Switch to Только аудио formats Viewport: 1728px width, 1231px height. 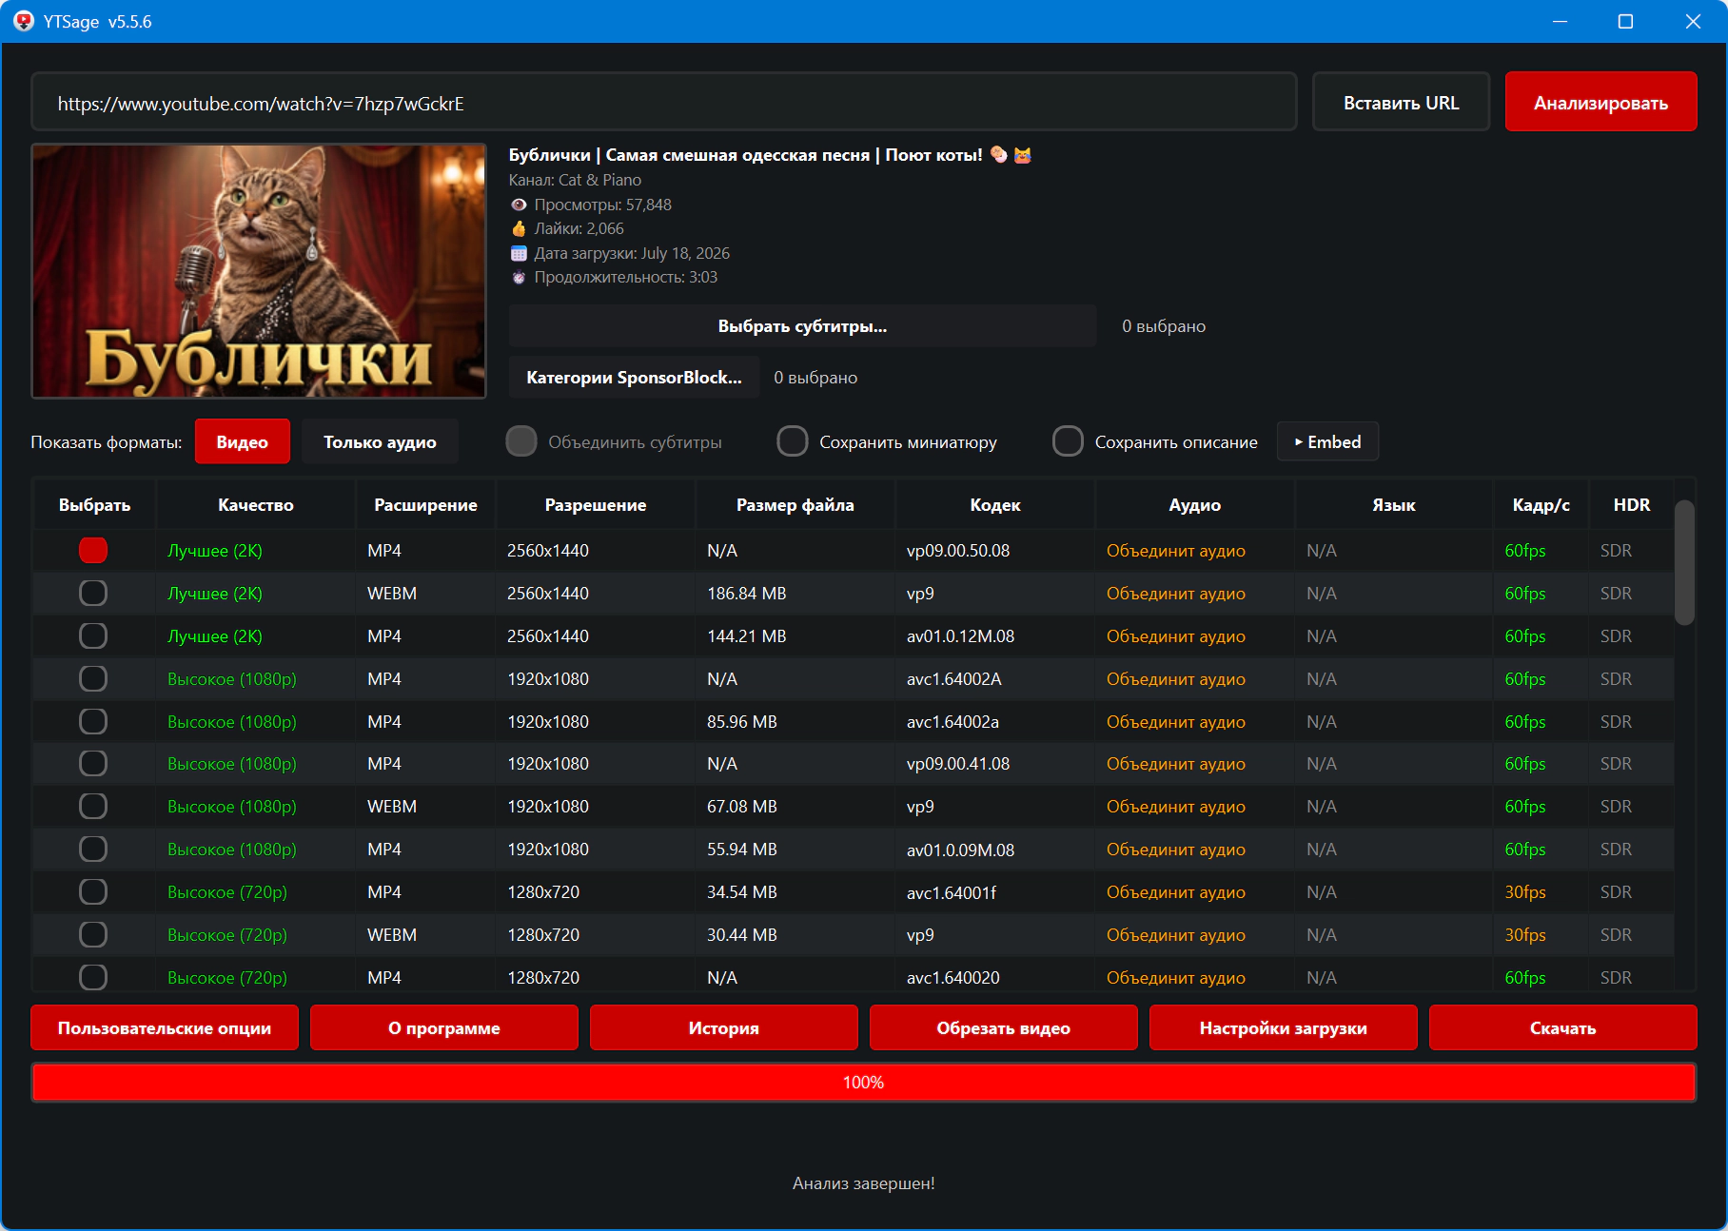pos(380,441)
